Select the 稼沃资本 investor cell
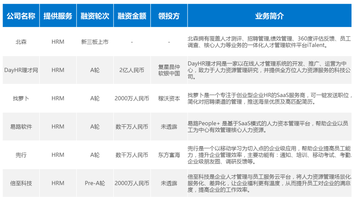Viewport: 355px width, 201px height. point(169,98)
